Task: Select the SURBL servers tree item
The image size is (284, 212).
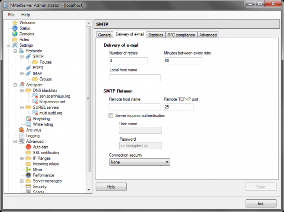Action: 46,107
